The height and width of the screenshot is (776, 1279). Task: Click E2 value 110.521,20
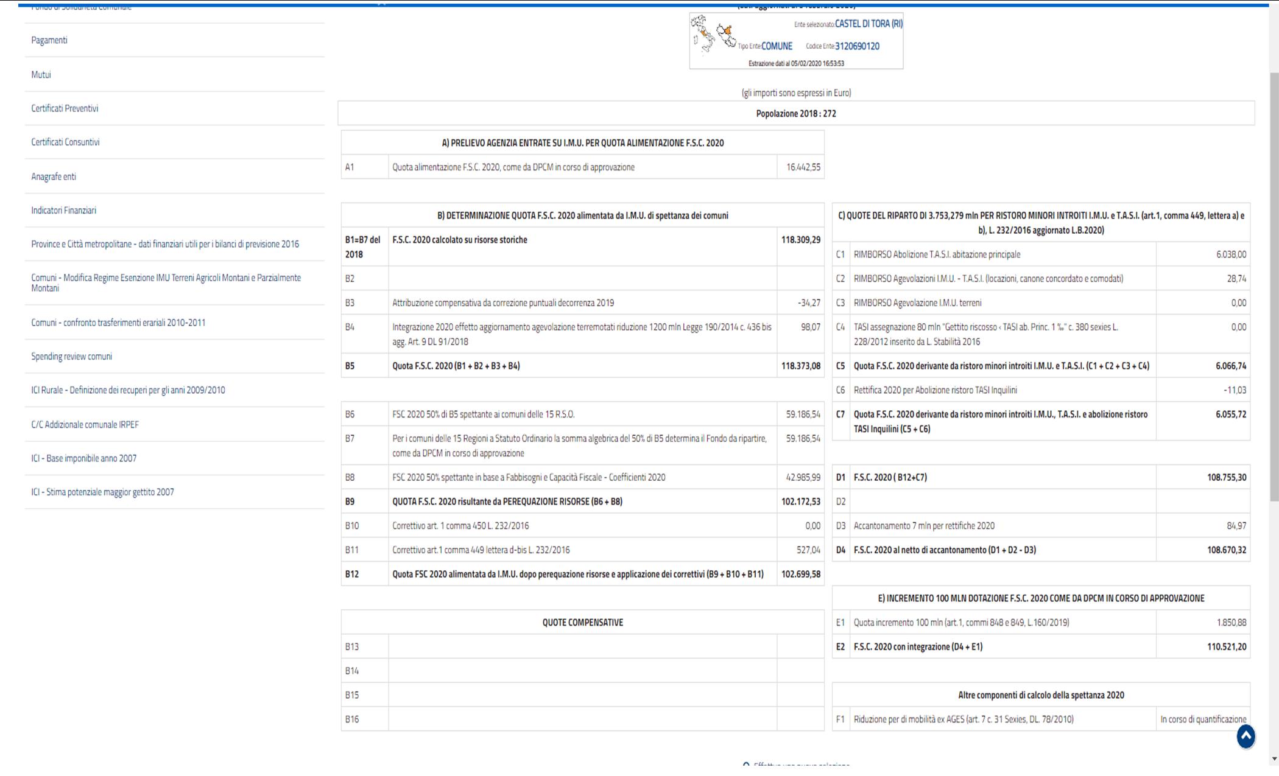pyautogui.click(x=1227, y=647)
